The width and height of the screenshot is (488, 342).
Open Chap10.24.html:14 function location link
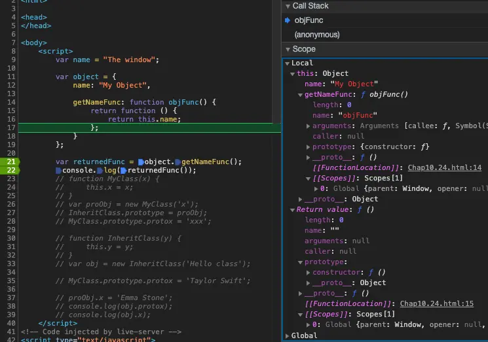click(444, 168)
